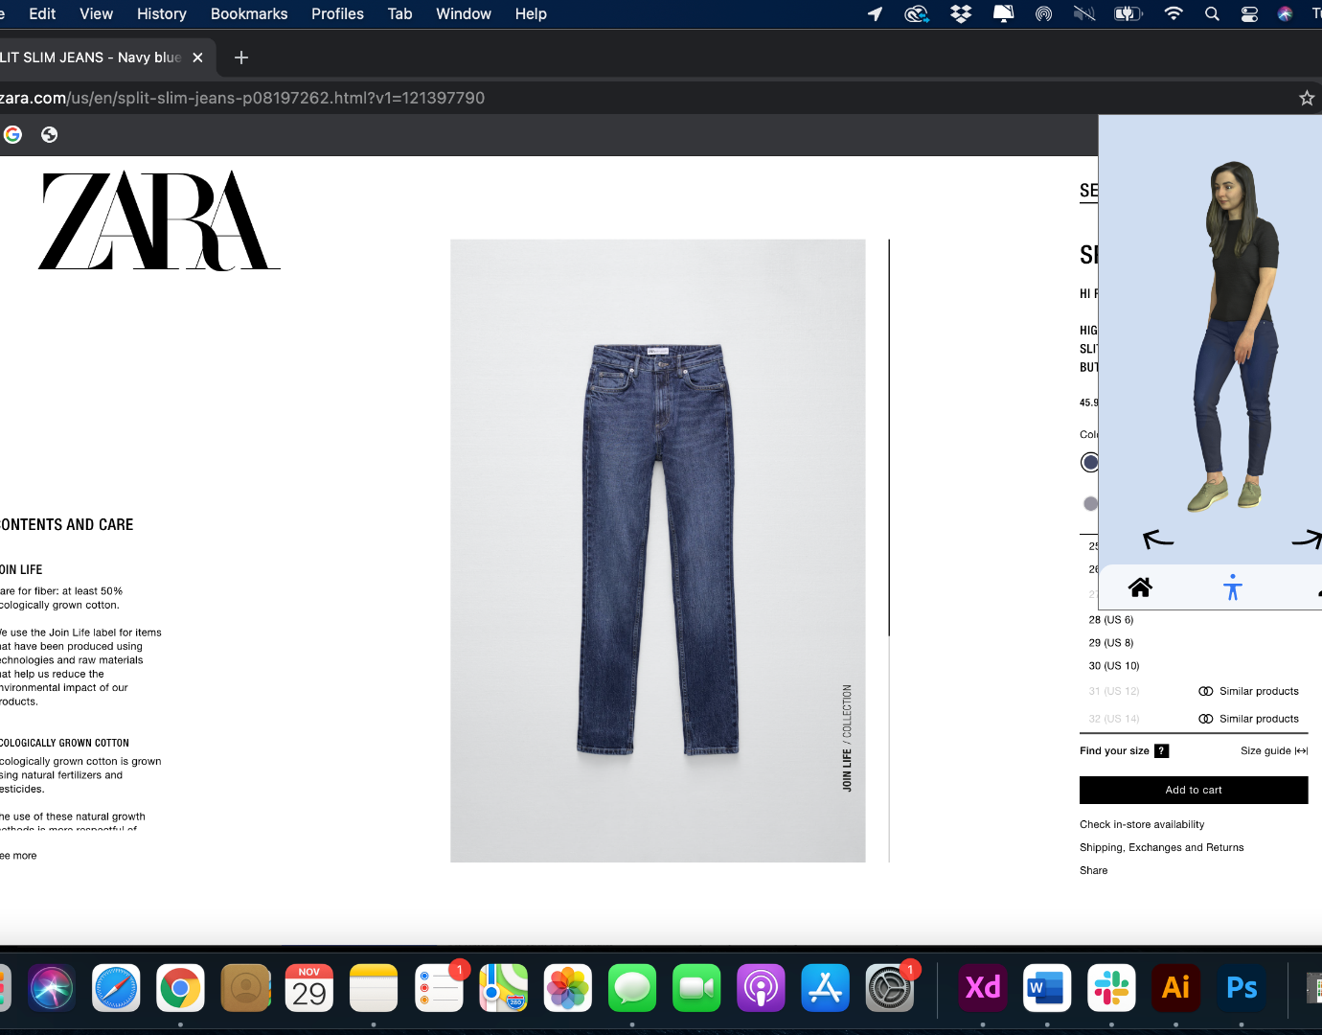Open Reminders app with badge
This screenshot has height=1035, width=1322.
tap(439, 988)
